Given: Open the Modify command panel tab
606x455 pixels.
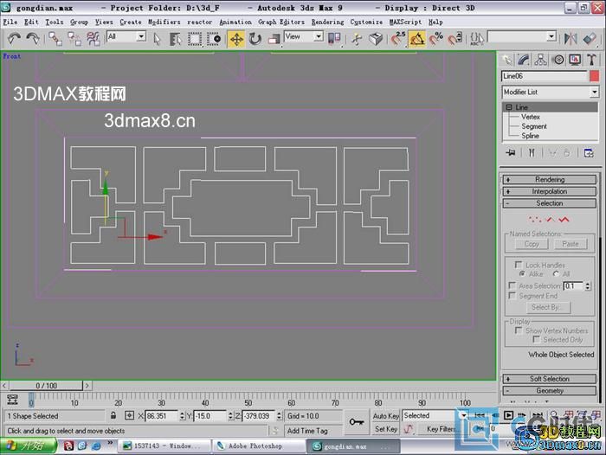Looking at the screenshot, I should (524, 60).
